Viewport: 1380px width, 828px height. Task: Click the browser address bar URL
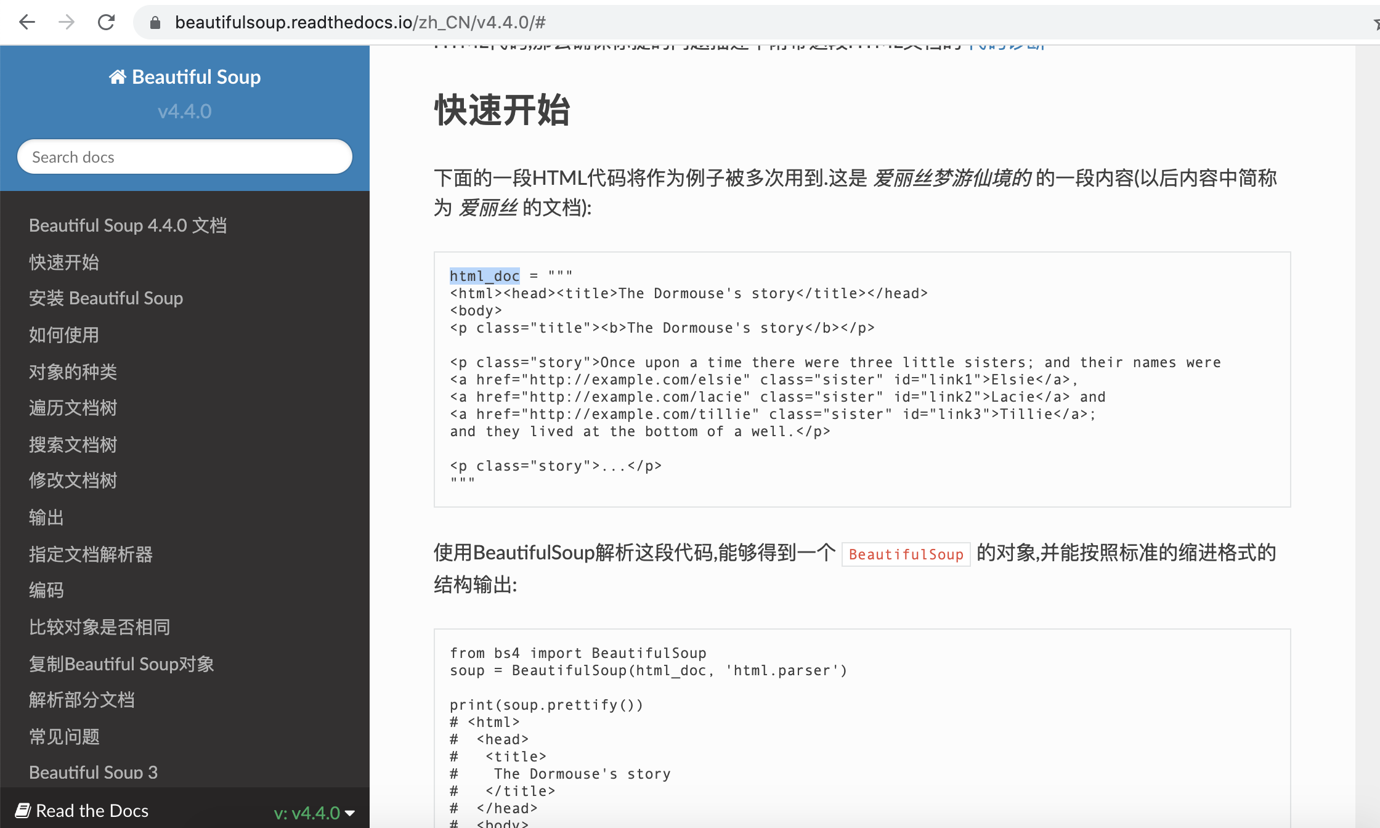(x=360, y=23)
